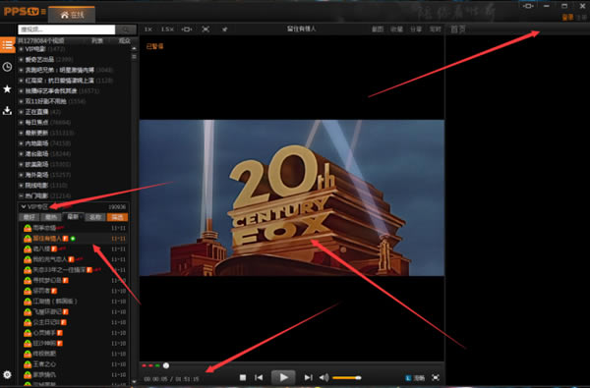This screenshot has width=590, height=388.
Task: Open the PPS tv main menu
Action: point(43,12)
